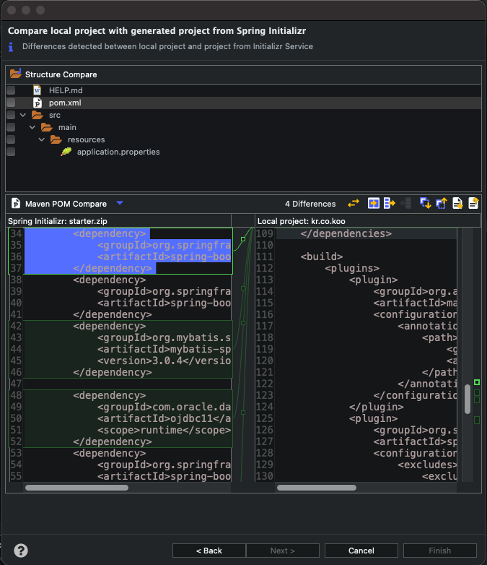Click the left pane horizontal scrollbar
The height and width of the screenshot is (565, 487).
point(76,488)
